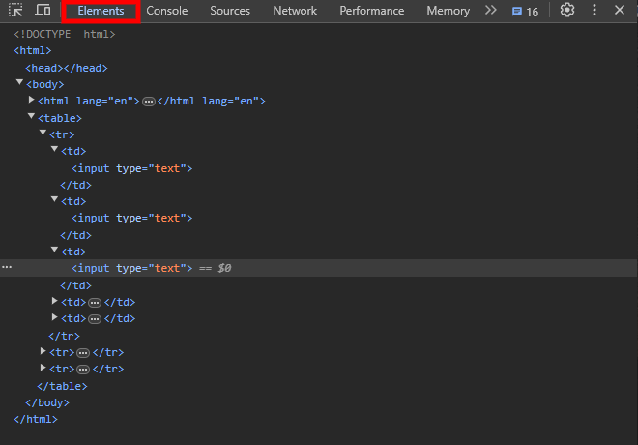Open DevTools settings gear

pyautogui.click(x=567, y=11)
